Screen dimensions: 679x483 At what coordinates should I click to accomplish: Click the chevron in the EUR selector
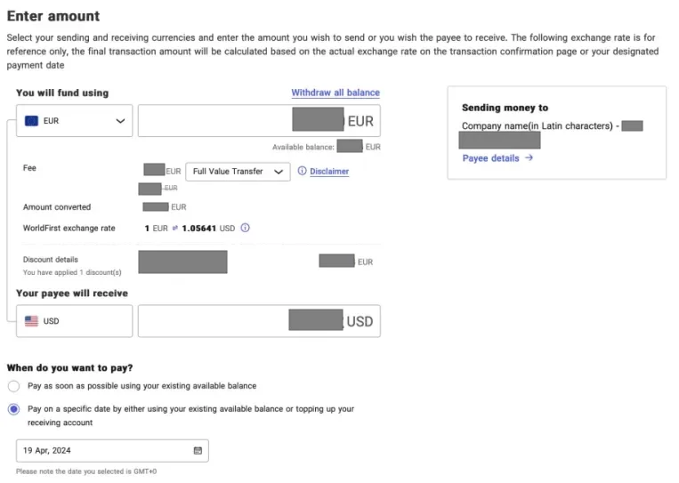[x=120, y=121]
